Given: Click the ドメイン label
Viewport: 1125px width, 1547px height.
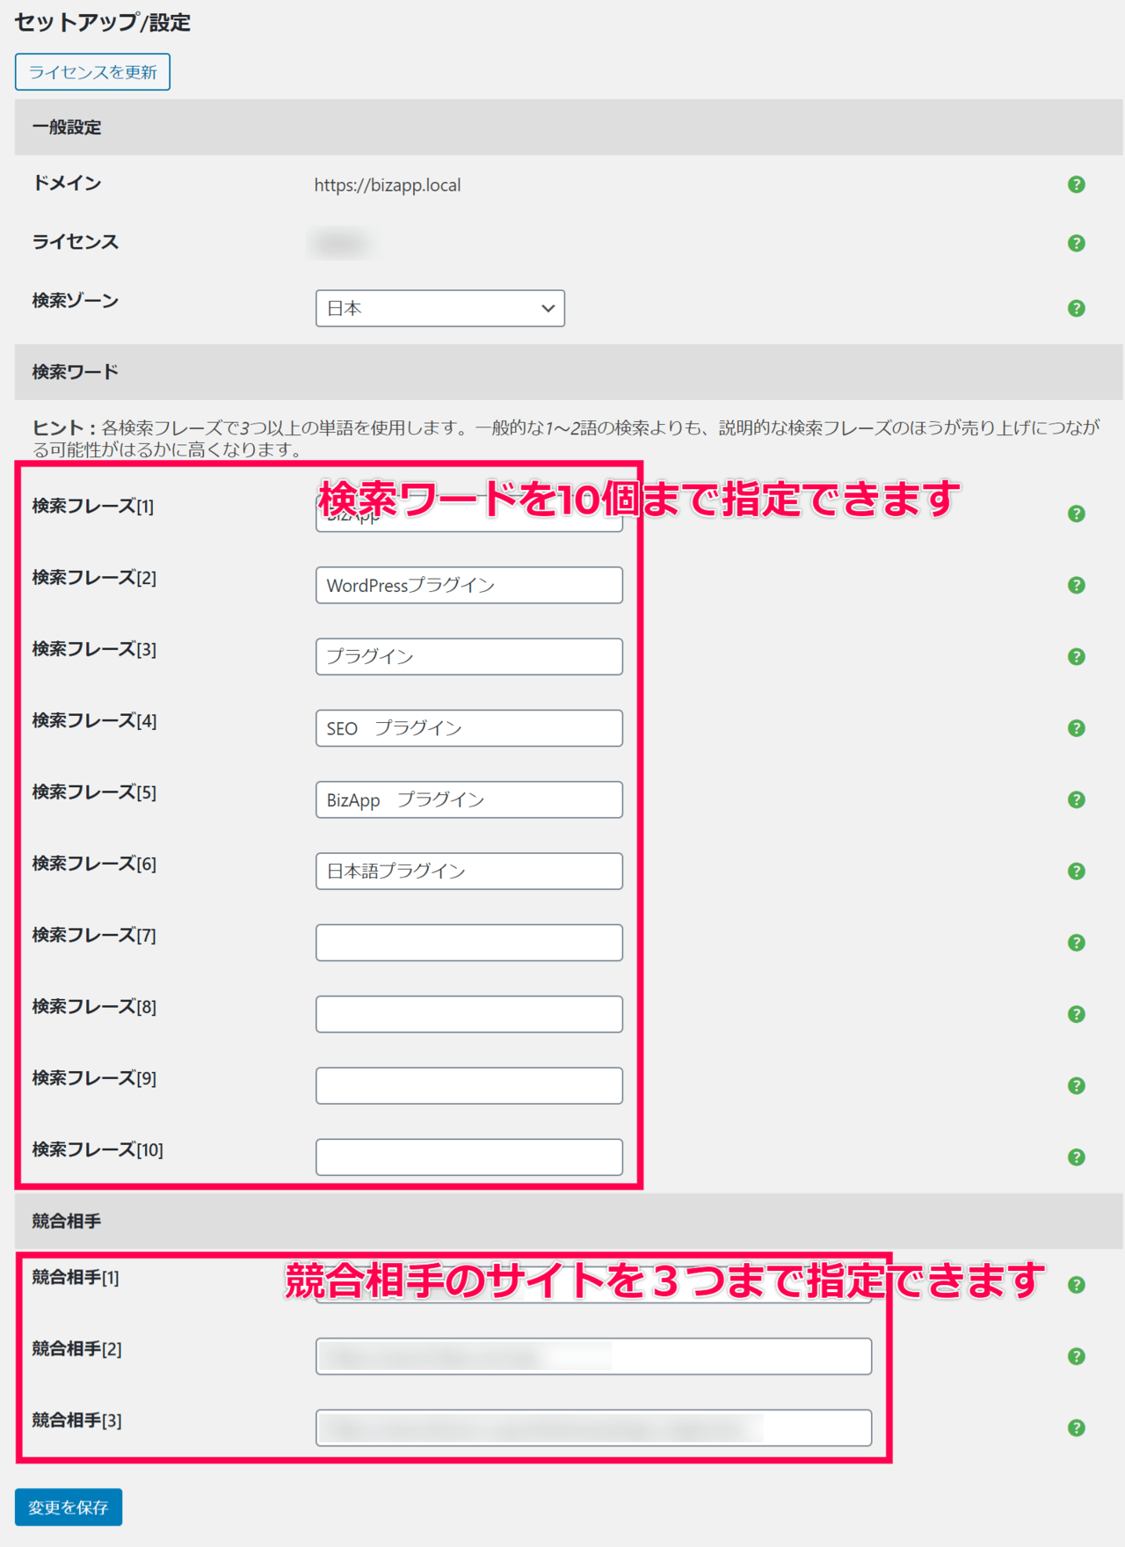Looking at the screenshot, I should (67, 184).
